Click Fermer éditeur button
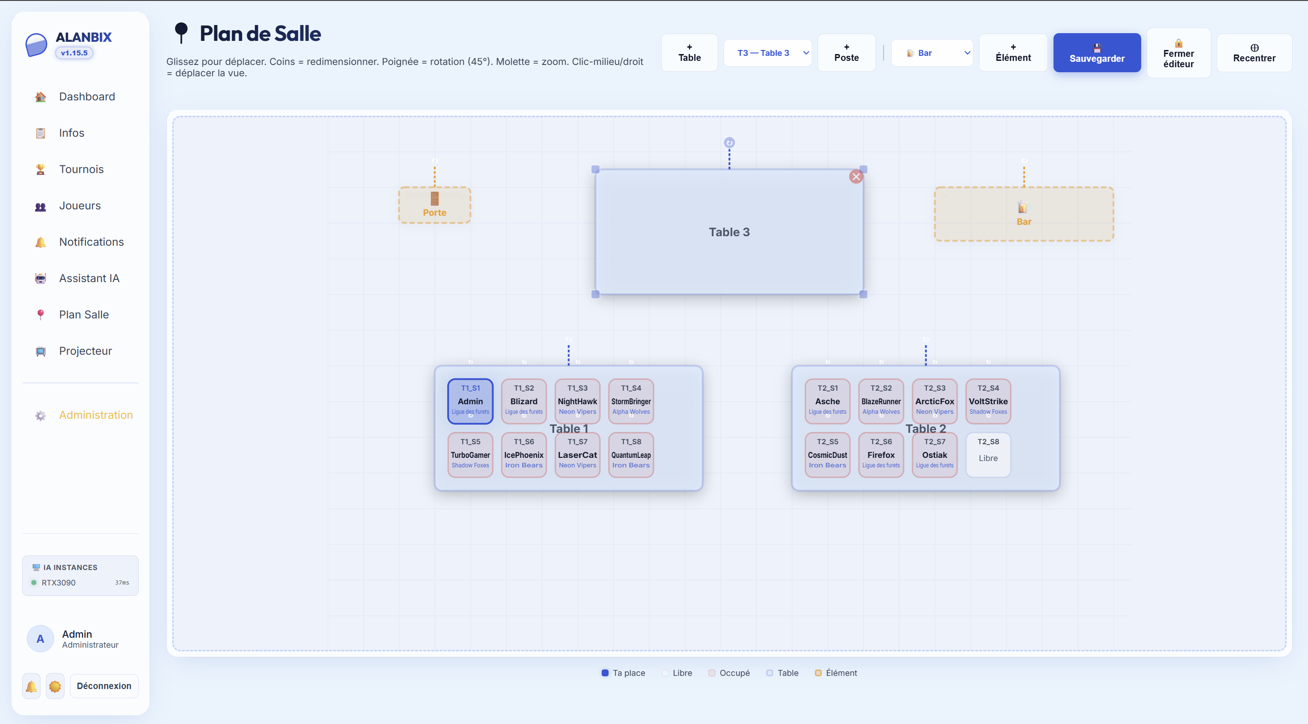 1178,53
